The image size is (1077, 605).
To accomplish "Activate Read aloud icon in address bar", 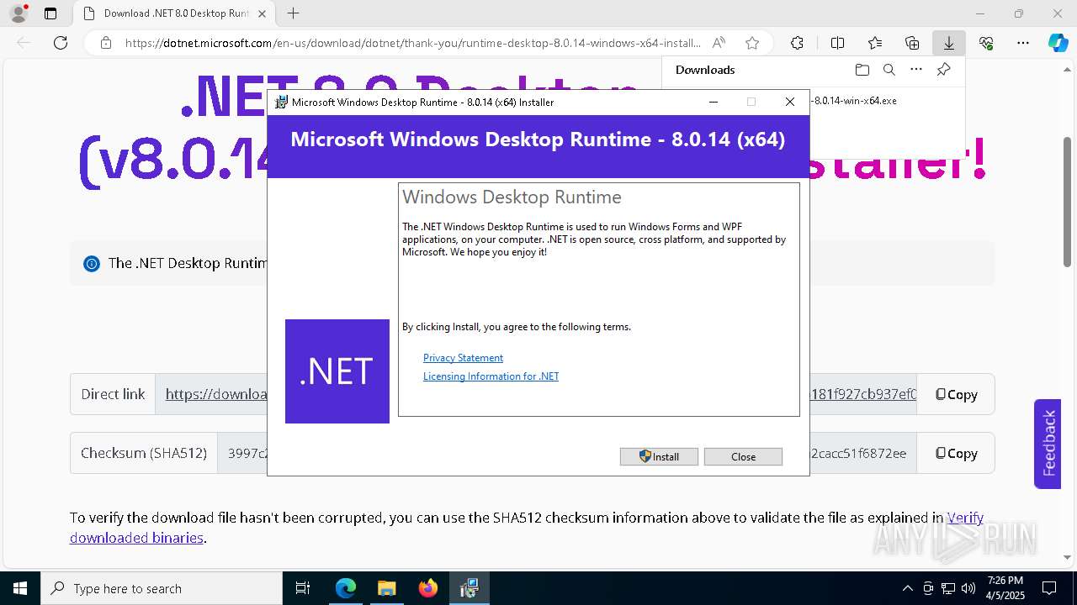I will (x=719, y=43).
